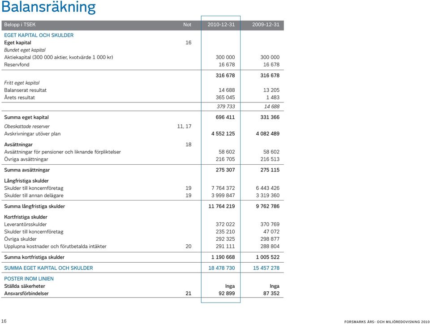Select the Ansvarsförbindelser row label

point(26,293)
